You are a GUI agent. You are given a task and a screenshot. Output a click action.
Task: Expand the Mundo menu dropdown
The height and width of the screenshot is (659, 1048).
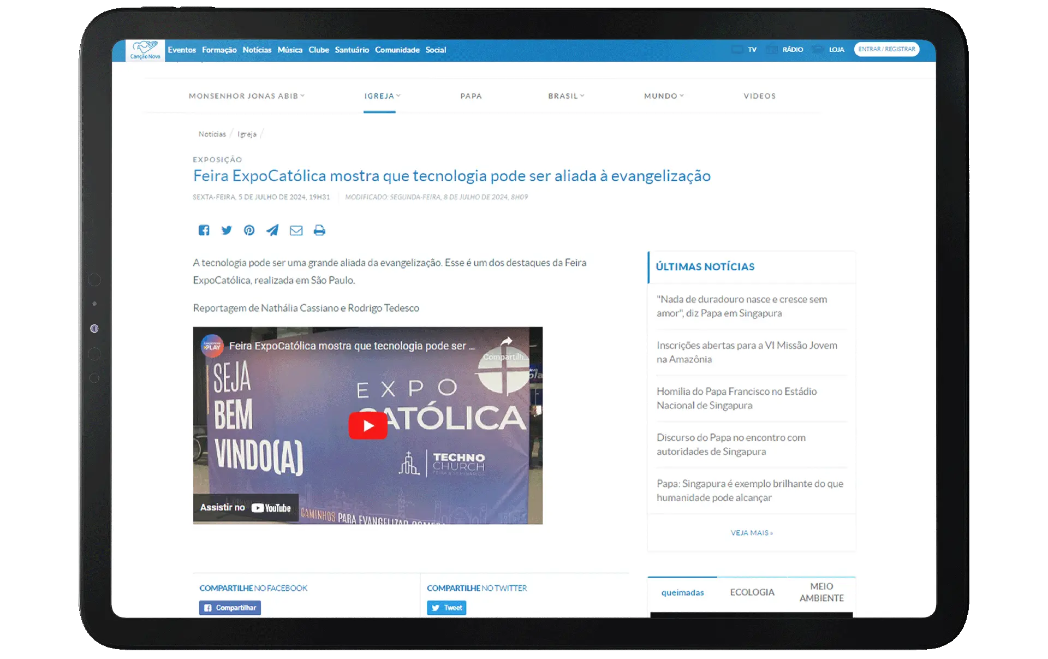[x=664, y=96]
